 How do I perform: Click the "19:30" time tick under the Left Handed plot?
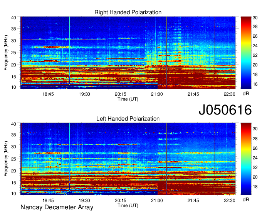pos(84,200)
